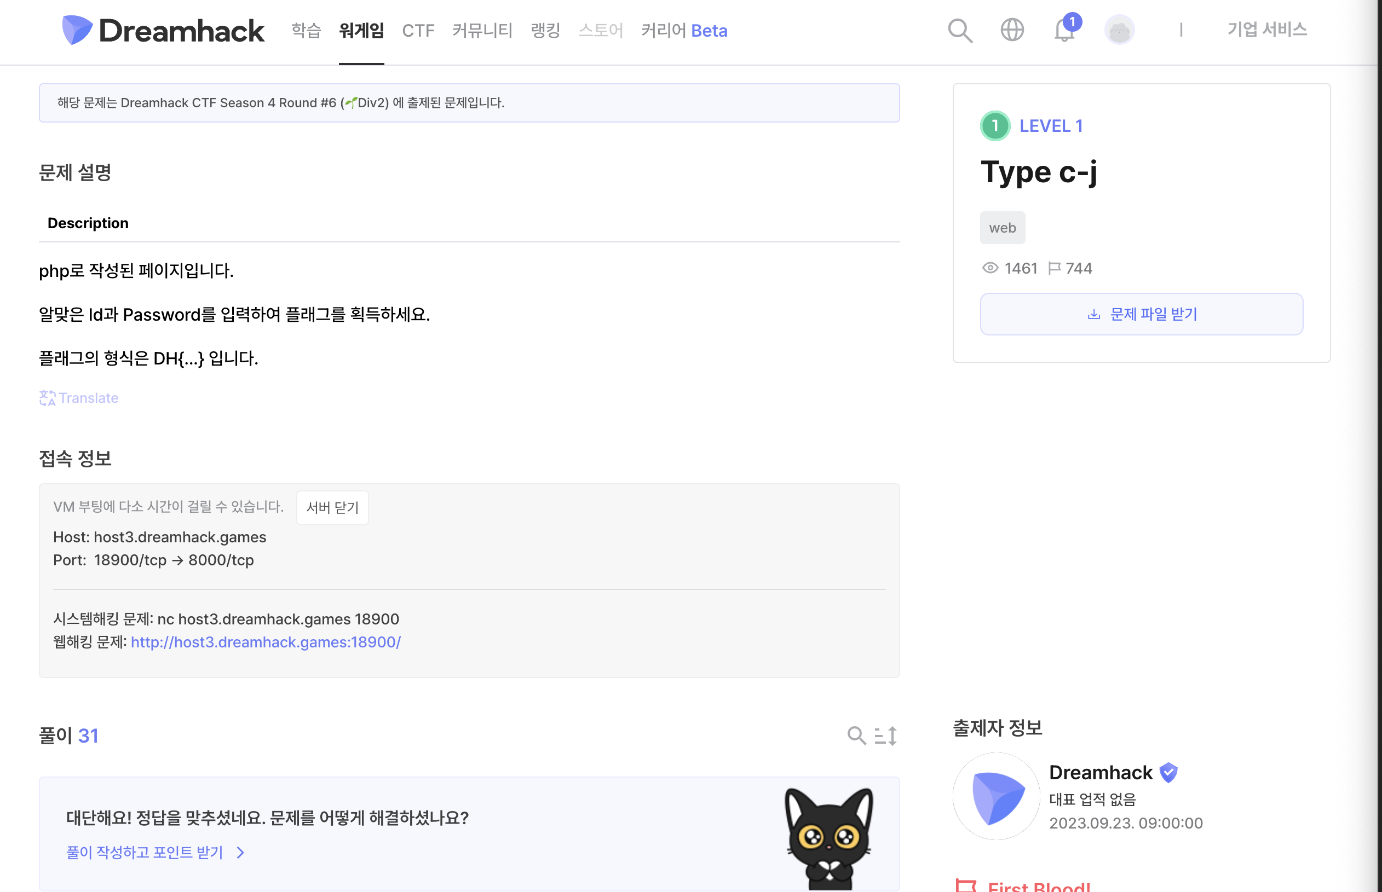Click the Dreamhack author avatar
Viewport: 1382px width, 892px height.
[x=996, y=796]
